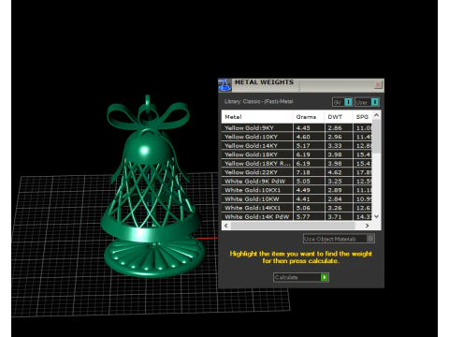The width and height of the screenshot is (449, 337).
Task: Click the 4.62 DWT value
Action: 335,172
